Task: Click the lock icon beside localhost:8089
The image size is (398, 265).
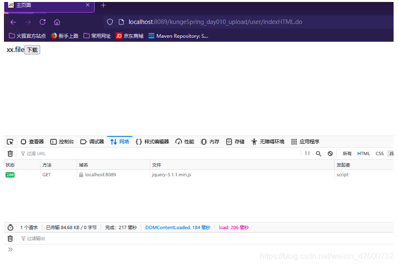Action: (x=81, y=175)
